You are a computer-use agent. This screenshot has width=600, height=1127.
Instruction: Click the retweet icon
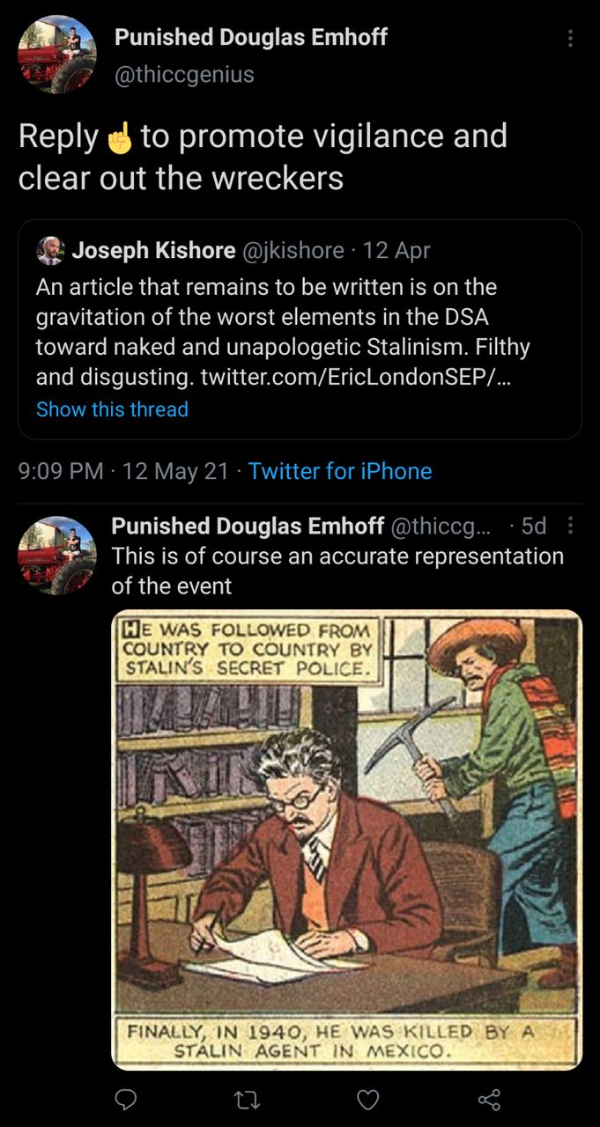click(246, 1098)
